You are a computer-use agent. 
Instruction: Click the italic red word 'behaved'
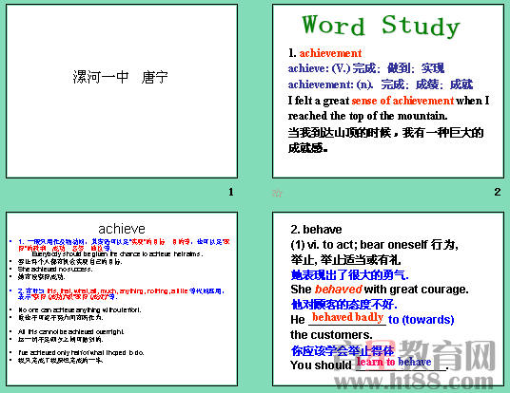click(x=339, y=289)
